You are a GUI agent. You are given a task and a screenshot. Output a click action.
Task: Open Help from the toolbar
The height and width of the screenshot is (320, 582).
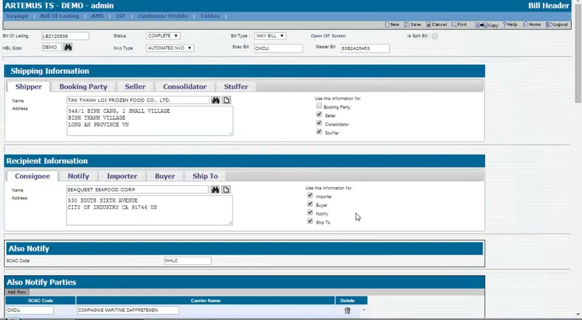tap(510, 24)
